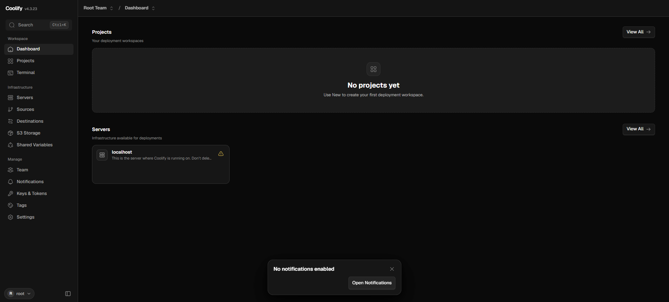Image resolution: width=669 pixels, height=302 pixels.
Task: Collapse the sidebar with panel toggle
Action: (68, 294)
